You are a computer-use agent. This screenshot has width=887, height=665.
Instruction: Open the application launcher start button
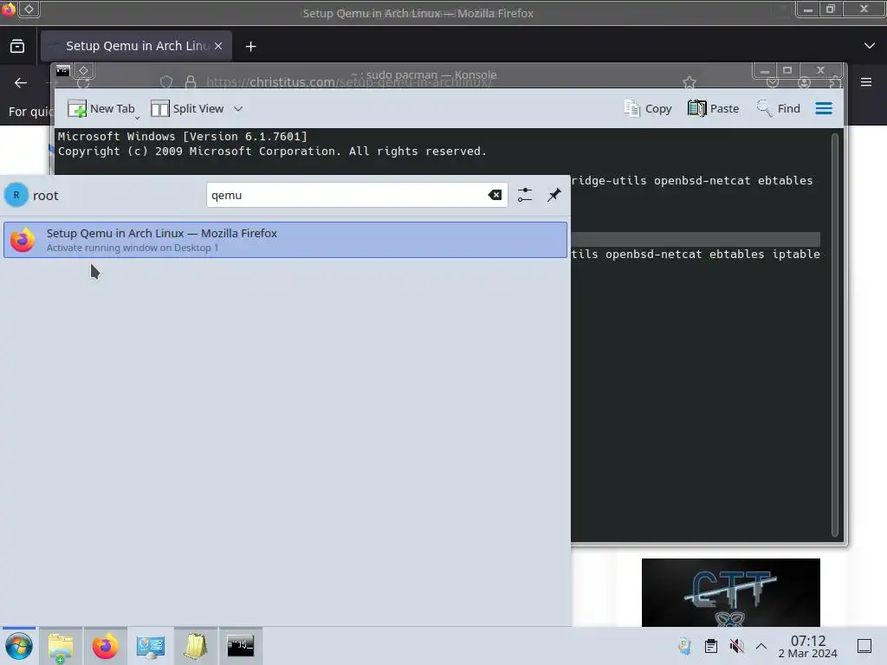pyautogui.click(x=19, y=646)
